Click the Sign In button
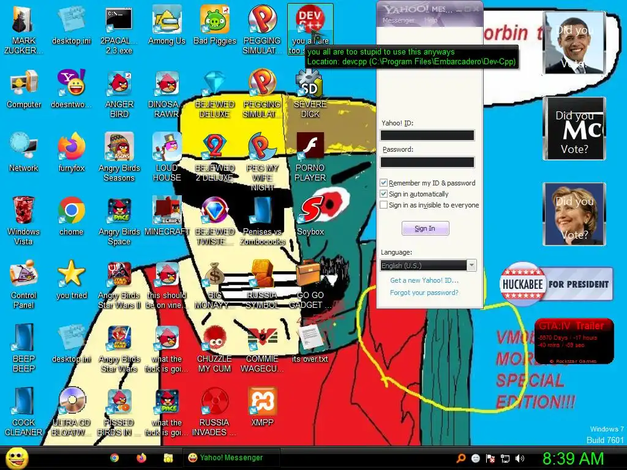The width and height of the screenshot is (627, 470). tap(425, 228)
